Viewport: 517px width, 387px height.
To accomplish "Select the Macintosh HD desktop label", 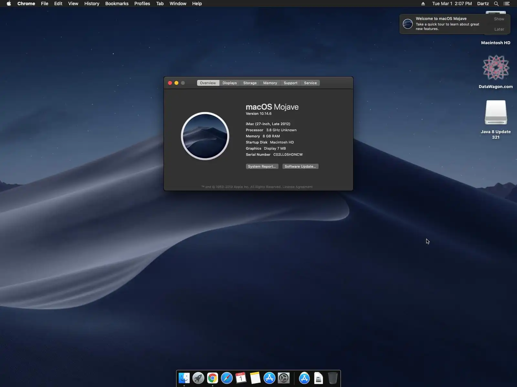I will 496,43.
